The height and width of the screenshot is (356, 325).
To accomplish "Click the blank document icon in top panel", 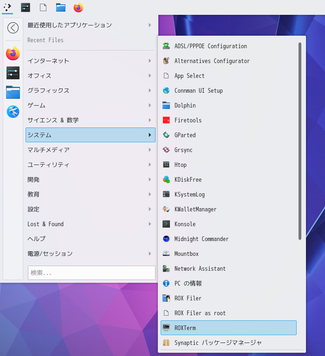I will pyautogui.click(x=43, y=7).
